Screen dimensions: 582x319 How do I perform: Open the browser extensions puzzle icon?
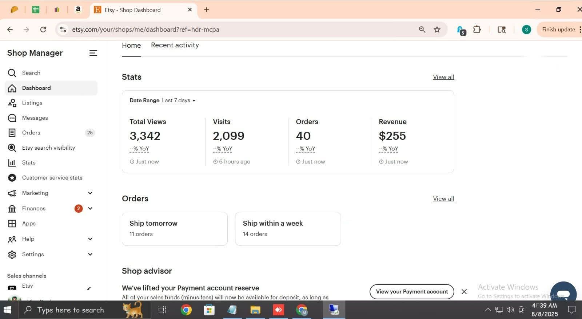[477, 29]
